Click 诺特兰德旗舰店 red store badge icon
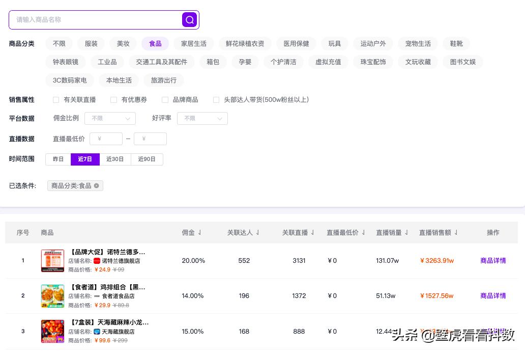 tap(97, 261)
